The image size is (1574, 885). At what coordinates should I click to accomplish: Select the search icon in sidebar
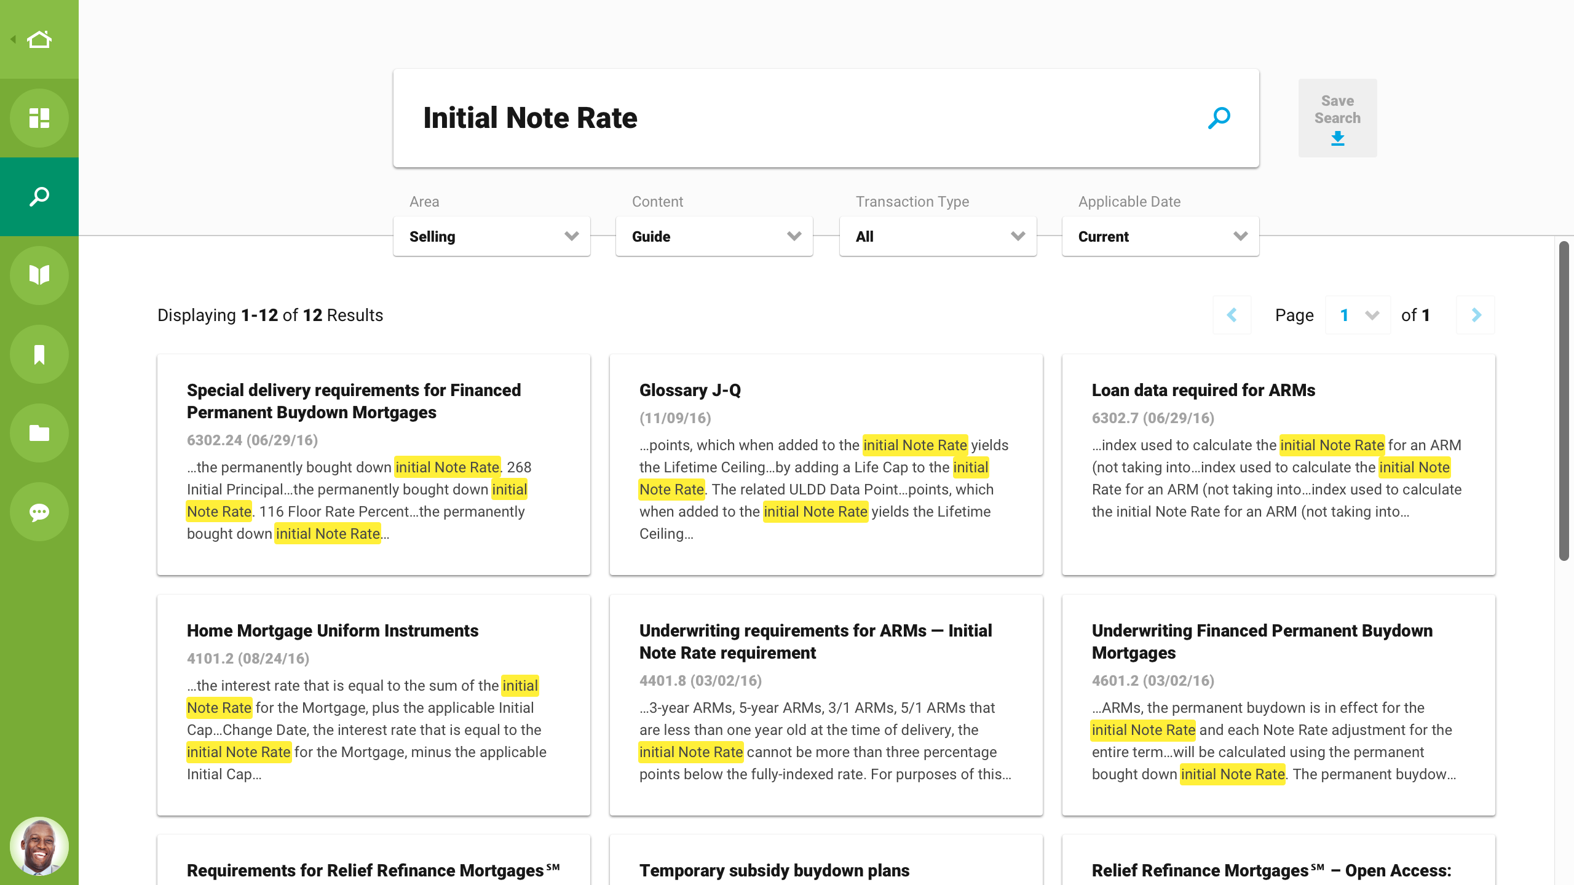pyautogui.click(x=39, y=197)
